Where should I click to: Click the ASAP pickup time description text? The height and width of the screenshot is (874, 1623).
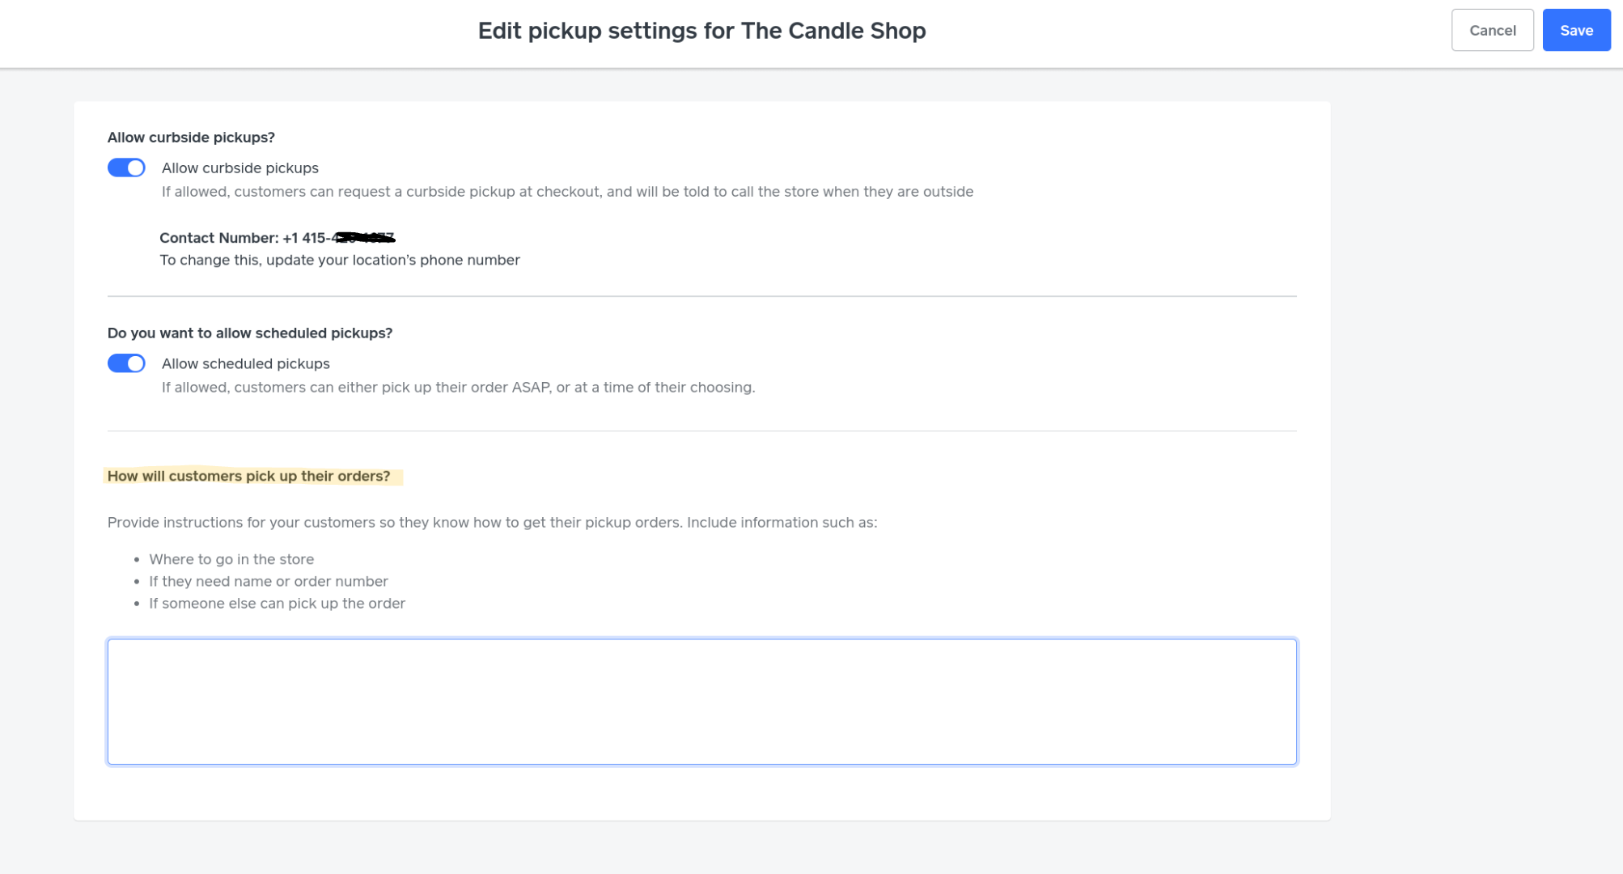458,388
